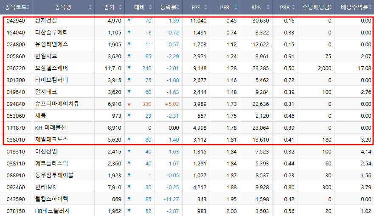This screenshot has width=374, height=216.
Task: Toggle the sort arrows beside 대비
Action: (150, 7)
